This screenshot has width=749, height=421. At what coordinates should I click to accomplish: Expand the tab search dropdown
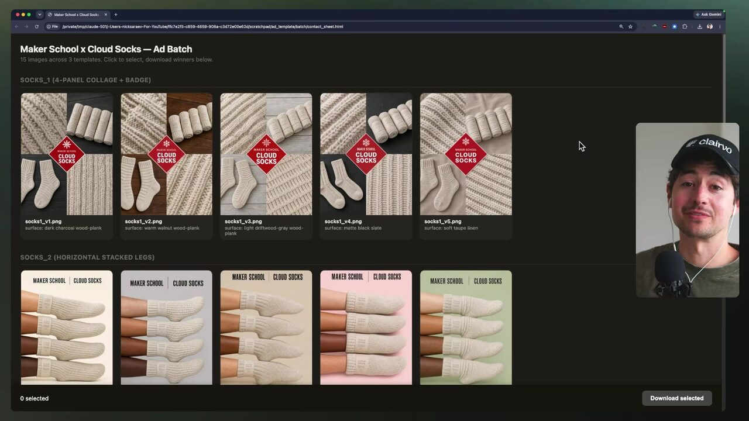40,15
